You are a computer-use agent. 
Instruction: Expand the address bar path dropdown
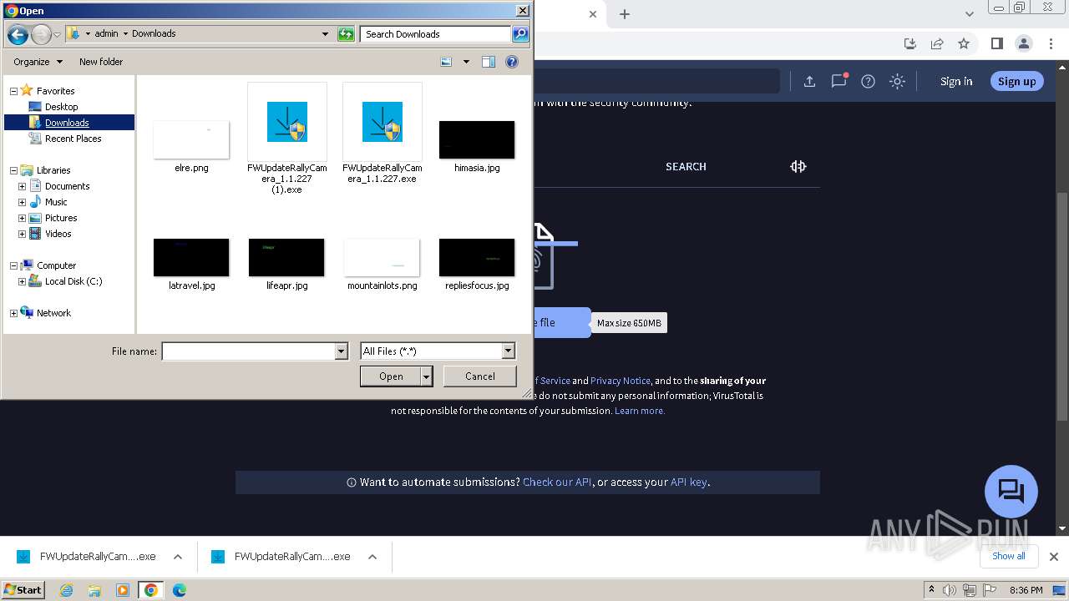coord(325,34)
